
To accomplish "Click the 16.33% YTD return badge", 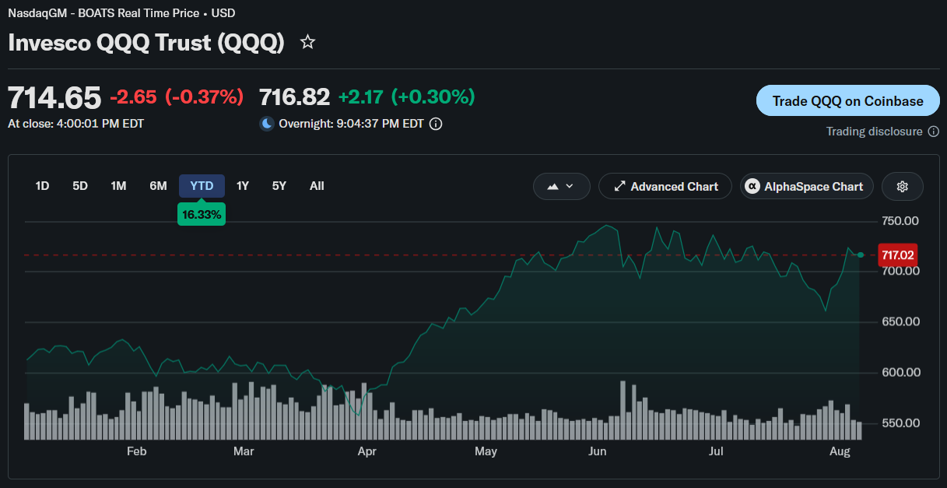I will click(x=202, y=214).
